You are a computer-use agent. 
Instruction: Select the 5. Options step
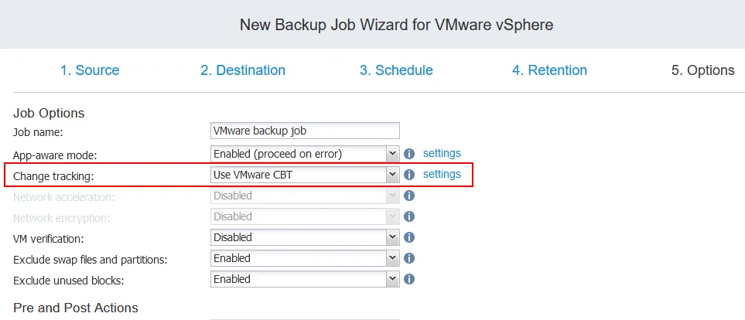click(x=702, y=70)
